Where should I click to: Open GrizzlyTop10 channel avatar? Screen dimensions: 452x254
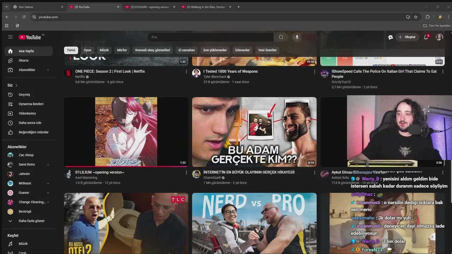click(x=325, y=73)
